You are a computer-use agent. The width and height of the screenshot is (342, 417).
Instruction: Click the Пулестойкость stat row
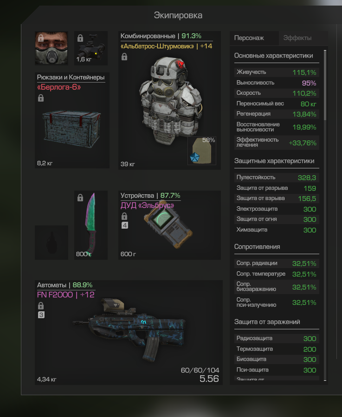pos(277,177)
